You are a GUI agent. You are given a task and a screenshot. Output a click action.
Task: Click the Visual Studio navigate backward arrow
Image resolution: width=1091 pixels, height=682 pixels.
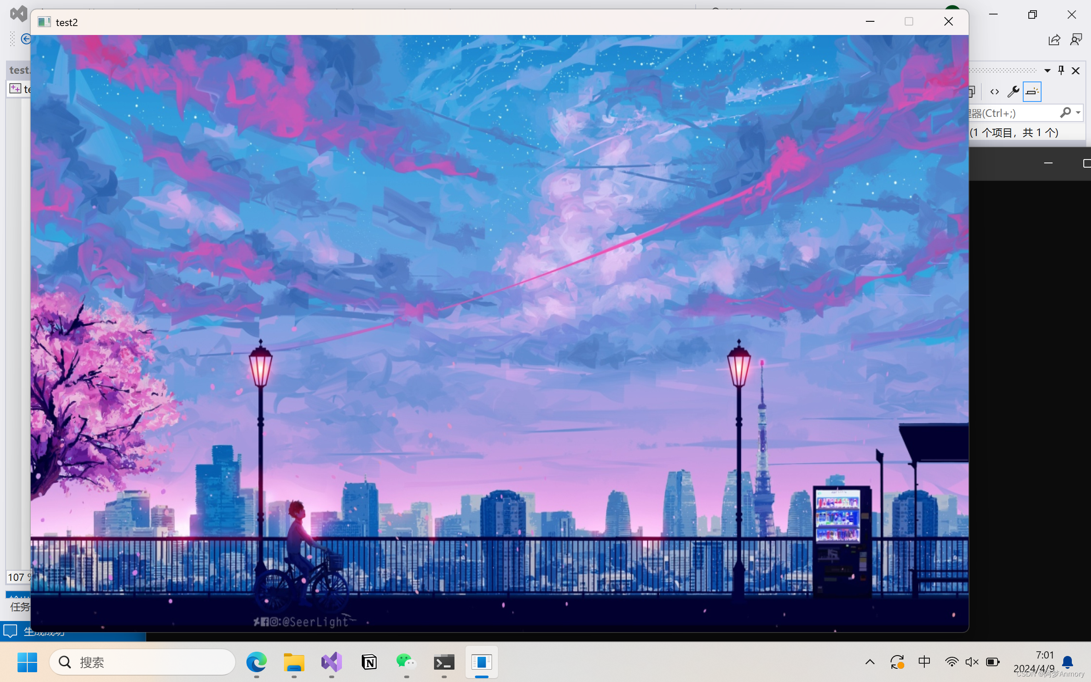tap(26, 39)
